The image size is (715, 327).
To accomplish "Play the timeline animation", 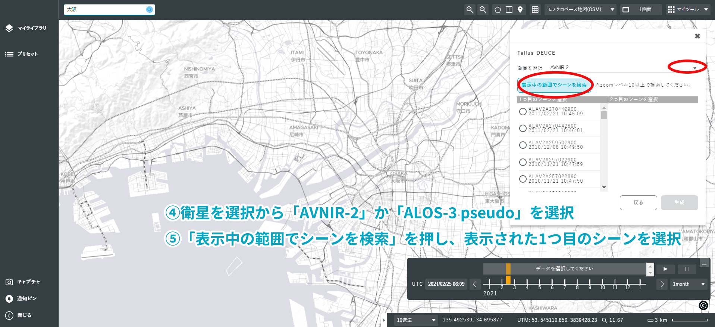I will (666, 269).
